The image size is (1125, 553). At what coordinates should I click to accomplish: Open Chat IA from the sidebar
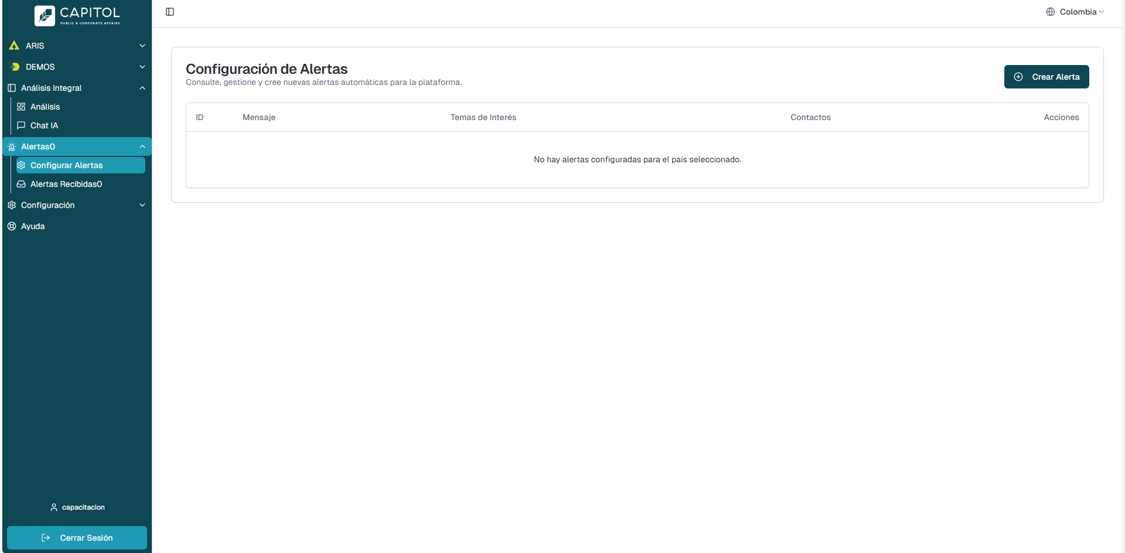(44, 125)
